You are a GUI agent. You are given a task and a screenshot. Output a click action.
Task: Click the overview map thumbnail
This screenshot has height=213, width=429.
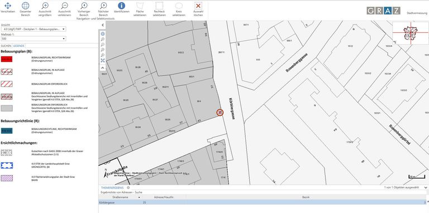tap(411, 33)
